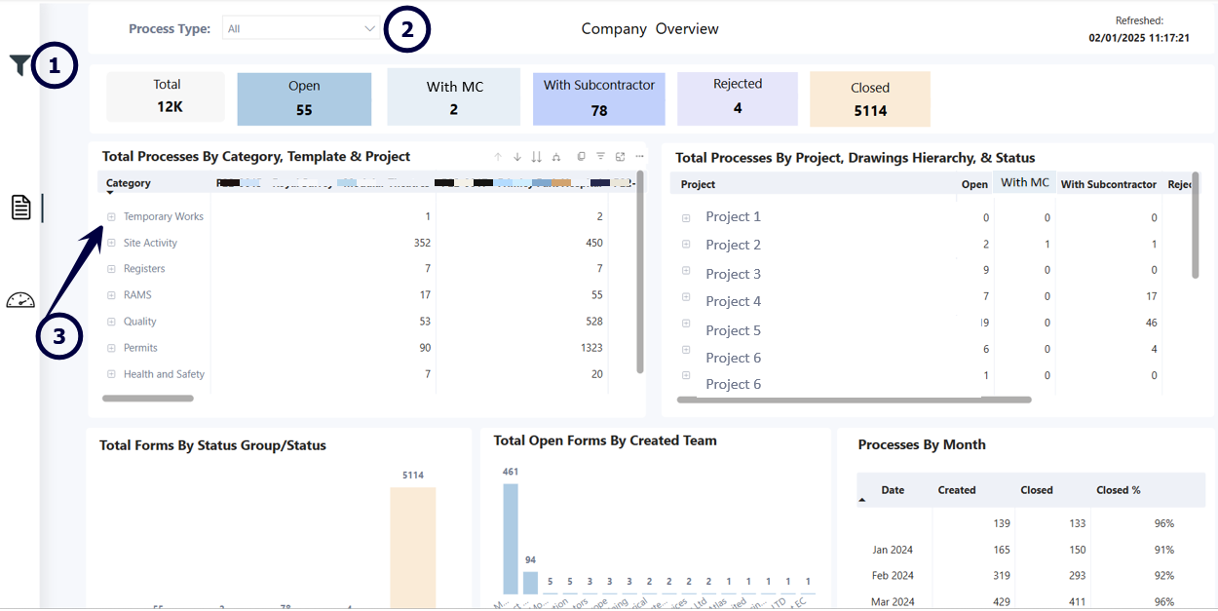Click the drill down arrow icon
The image size is (1218, 611).
pyautogui.click(x=517, y=157)
